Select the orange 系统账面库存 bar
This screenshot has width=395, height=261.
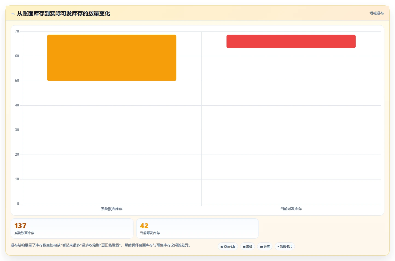coord(112,58)
